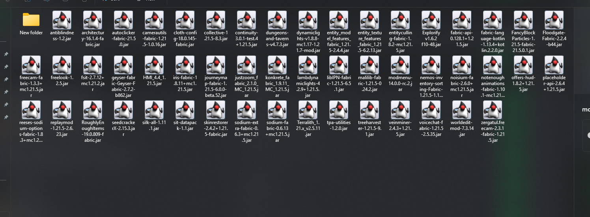Click the replaymod-1.21.5-2.6.23.jar icon
This screenshot has height=217, width=590.
[62, 110]
